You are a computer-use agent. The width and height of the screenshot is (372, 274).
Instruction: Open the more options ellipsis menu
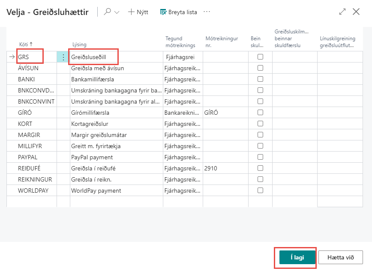click(207, 12)
